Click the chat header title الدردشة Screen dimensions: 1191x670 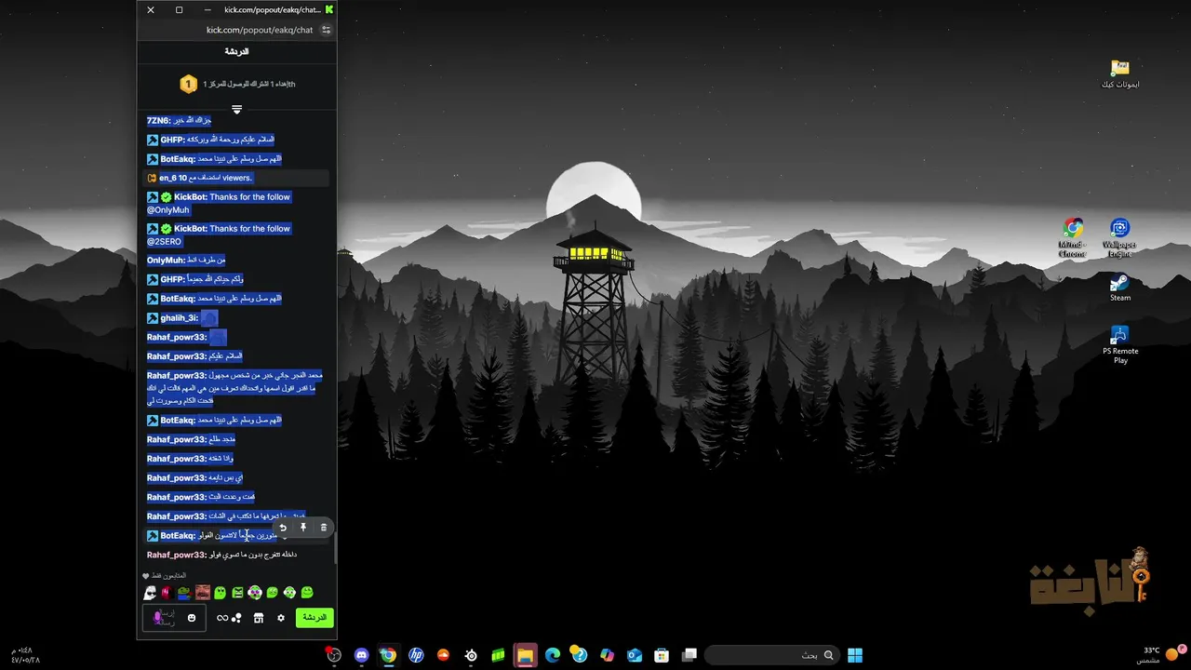click(x=236, y=52)
